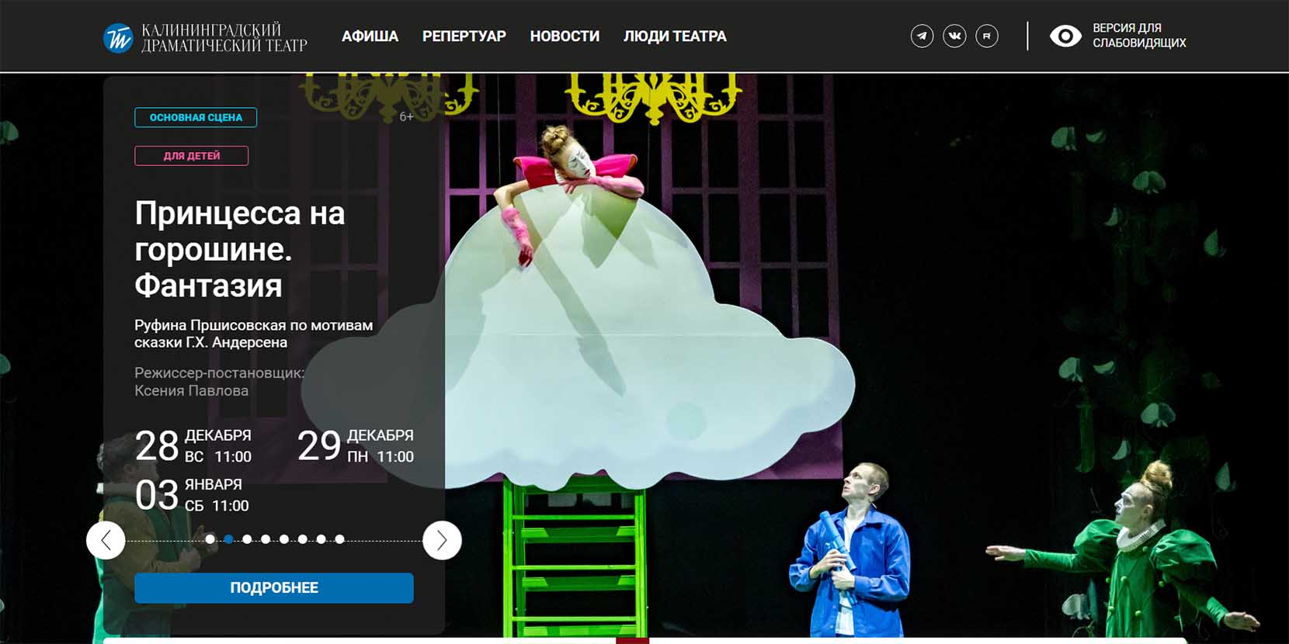Open the Репертуар menu item
The image size is (1289, 644).
464,36
